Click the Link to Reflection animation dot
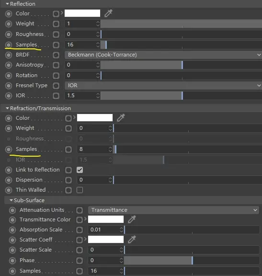Image resolution: width=262 pixels, height=276 pixels. click(x=9, y=170)
